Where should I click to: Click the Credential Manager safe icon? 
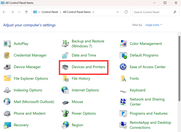(x=7, y=55)
